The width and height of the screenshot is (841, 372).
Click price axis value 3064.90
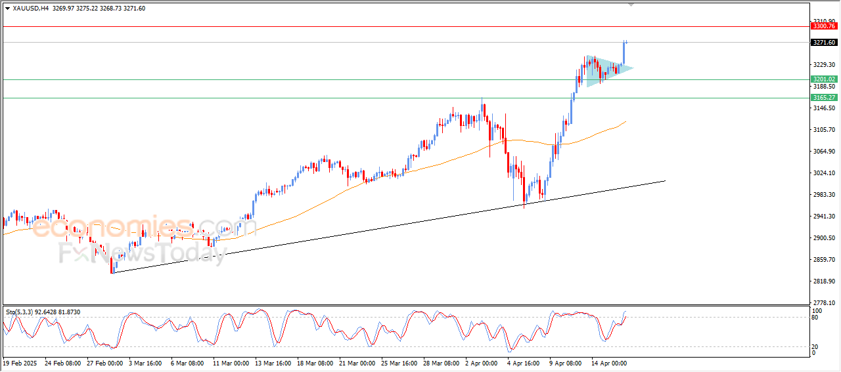click(824, 152)
